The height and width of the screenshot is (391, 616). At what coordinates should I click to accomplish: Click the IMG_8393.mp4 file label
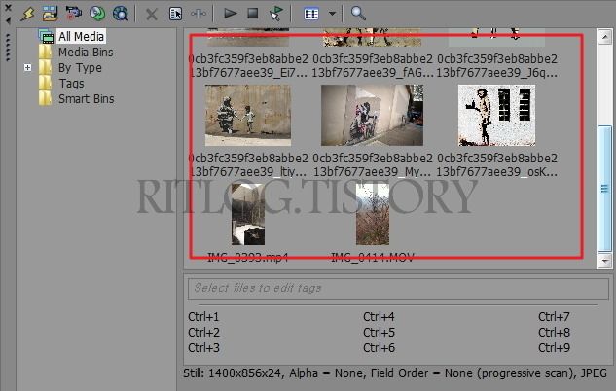coord(248,258)
